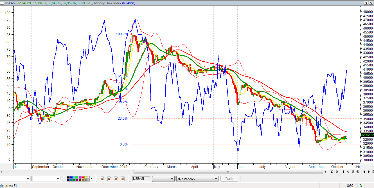Select the cyan color swatch

click(x=74, y=178)
